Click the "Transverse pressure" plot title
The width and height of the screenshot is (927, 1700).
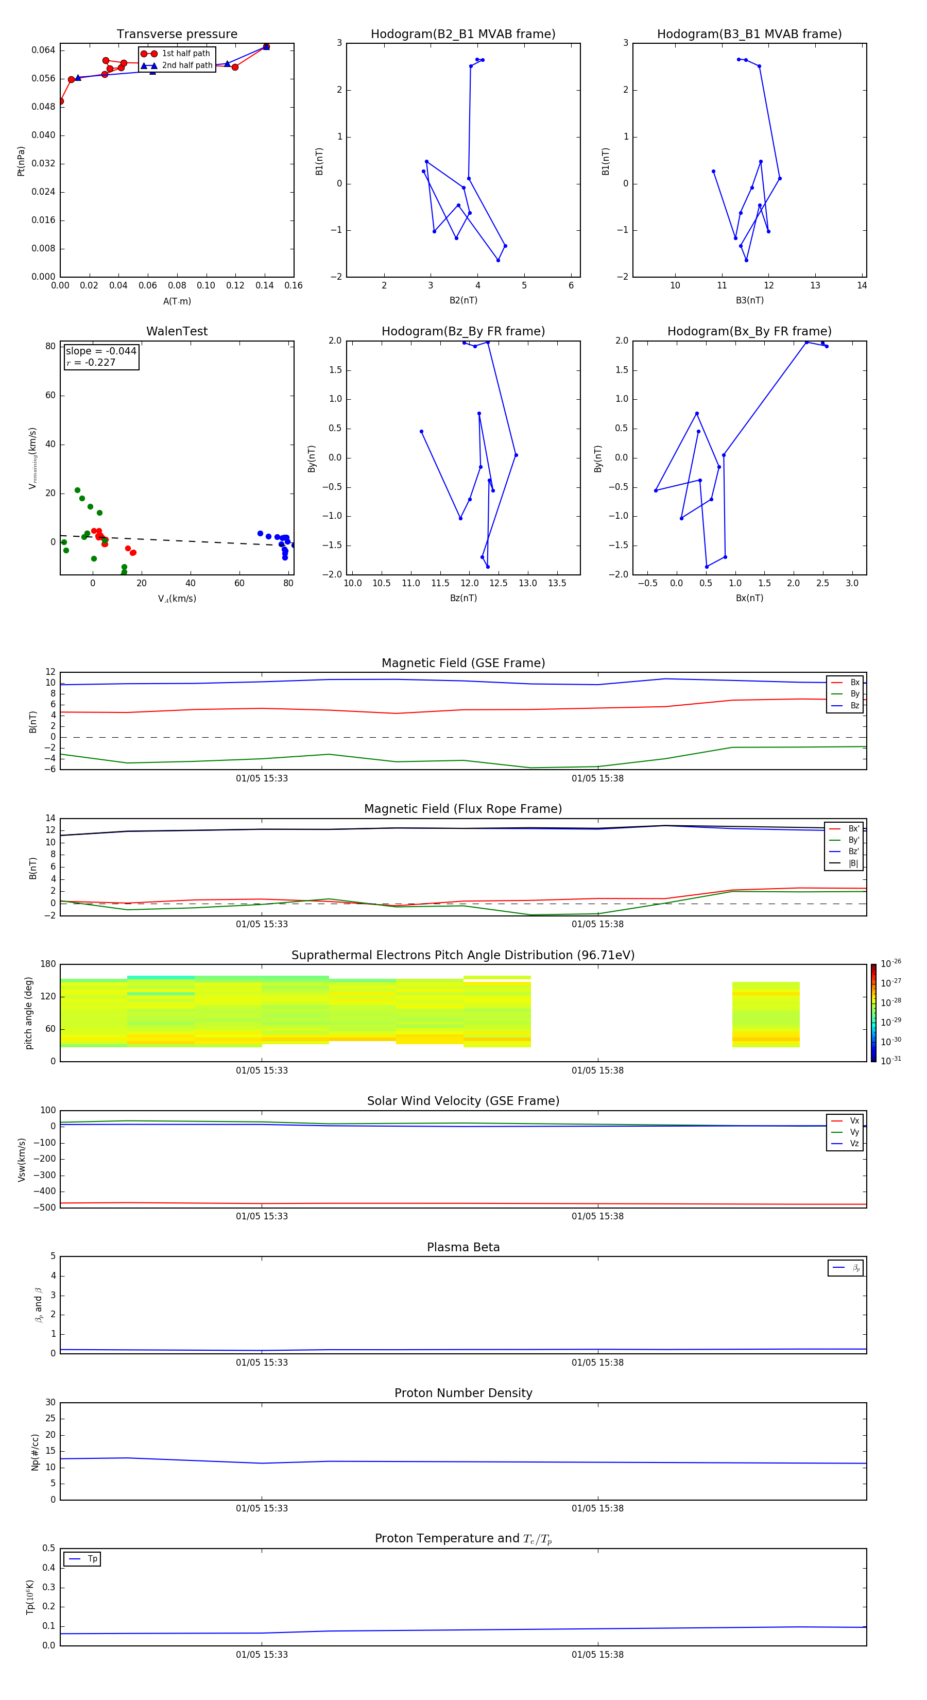[x=177, y=35]
